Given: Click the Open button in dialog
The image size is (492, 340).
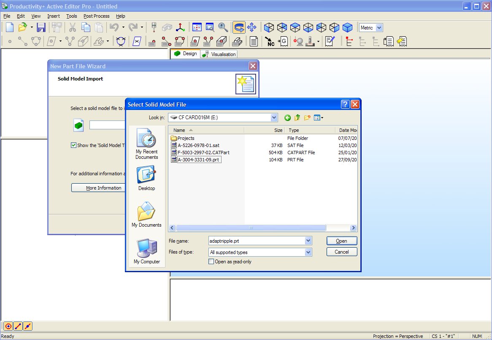Looking at the screenshot, I should tap(341, 241).
